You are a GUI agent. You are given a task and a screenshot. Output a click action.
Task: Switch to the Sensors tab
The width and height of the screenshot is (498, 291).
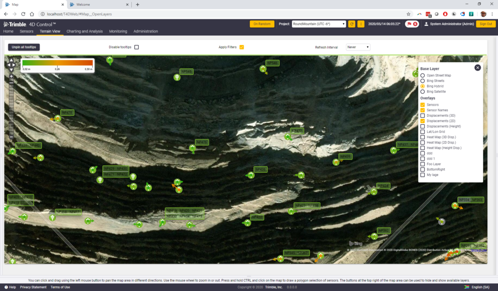point(28,31)
